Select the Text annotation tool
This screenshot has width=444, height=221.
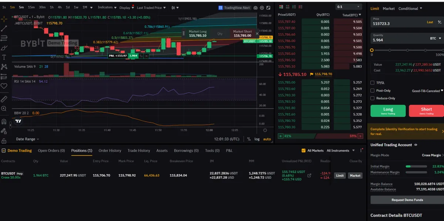click(x=4, y=57)
